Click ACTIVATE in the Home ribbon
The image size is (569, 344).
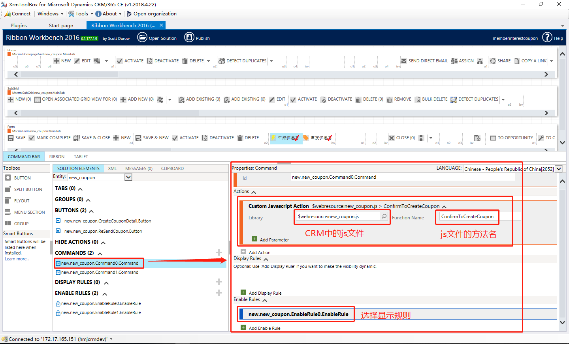[x=130, y=61]
